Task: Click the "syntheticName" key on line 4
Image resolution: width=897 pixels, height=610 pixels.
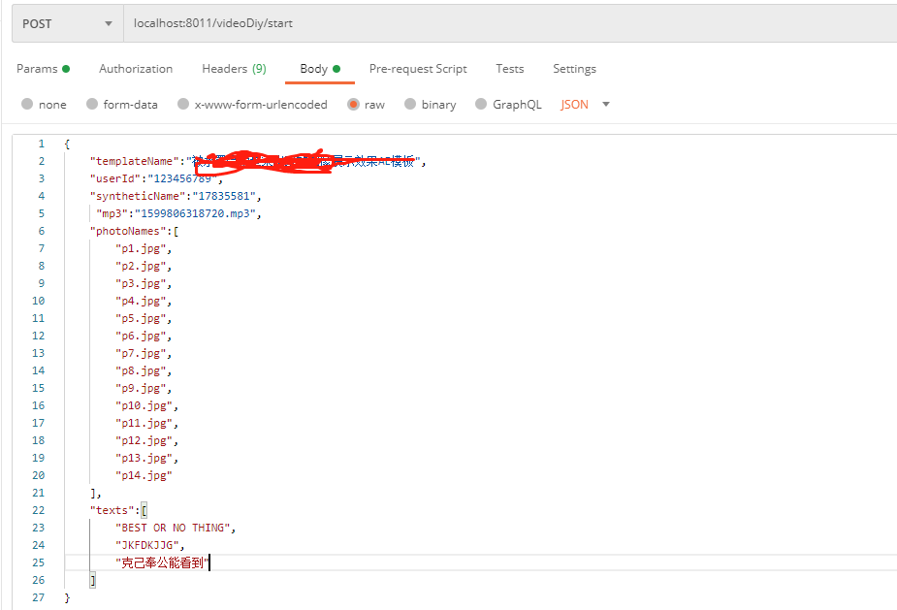Action: (x=138, y=196)
